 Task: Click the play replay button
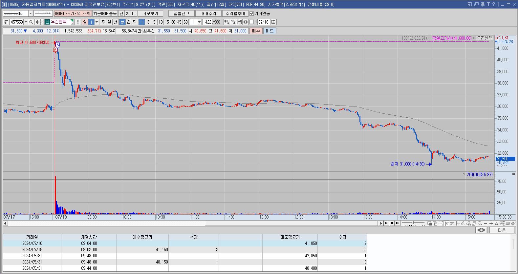pyautogui.click(x=381, y=223)
